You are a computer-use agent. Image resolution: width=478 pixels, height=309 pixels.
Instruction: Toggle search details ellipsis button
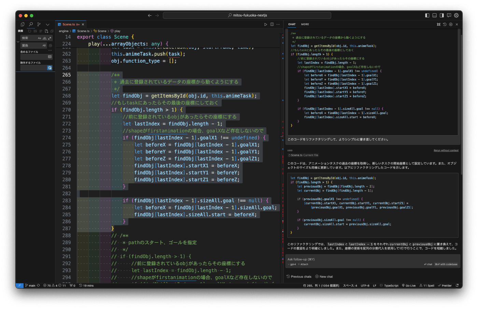pyautogui.click(x=50, y=50)
